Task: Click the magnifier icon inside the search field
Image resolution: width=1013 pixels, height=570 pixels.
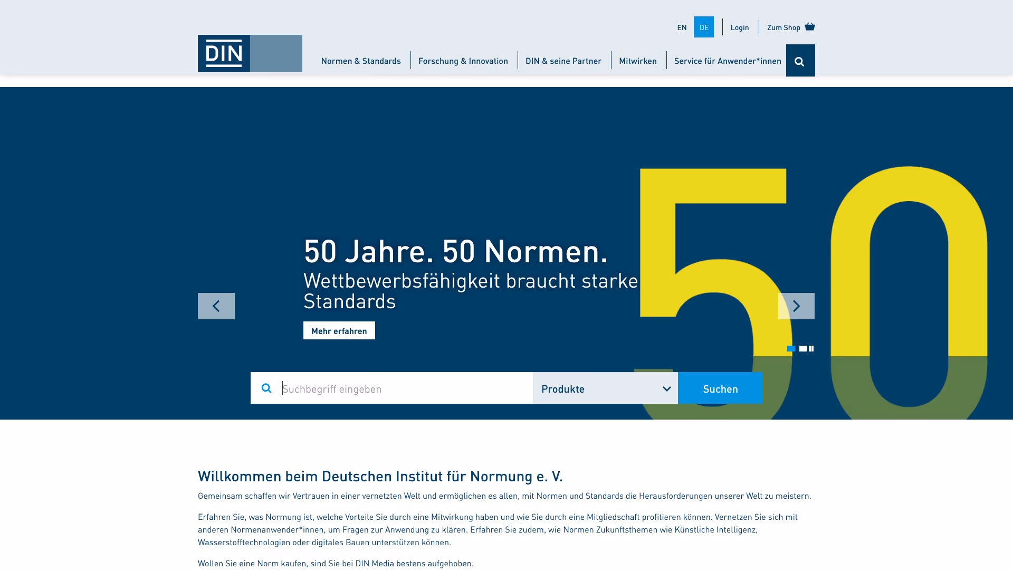Action: pos(266,388)
